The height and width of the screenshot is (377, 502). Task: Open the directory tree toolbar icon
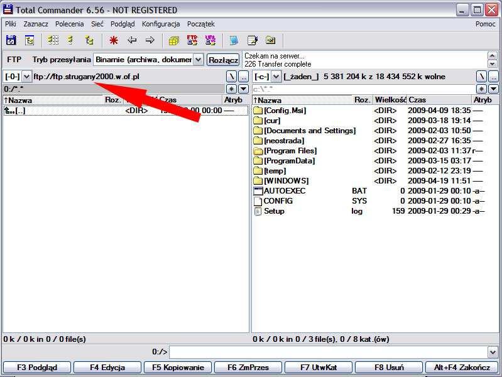click(30, 40)
